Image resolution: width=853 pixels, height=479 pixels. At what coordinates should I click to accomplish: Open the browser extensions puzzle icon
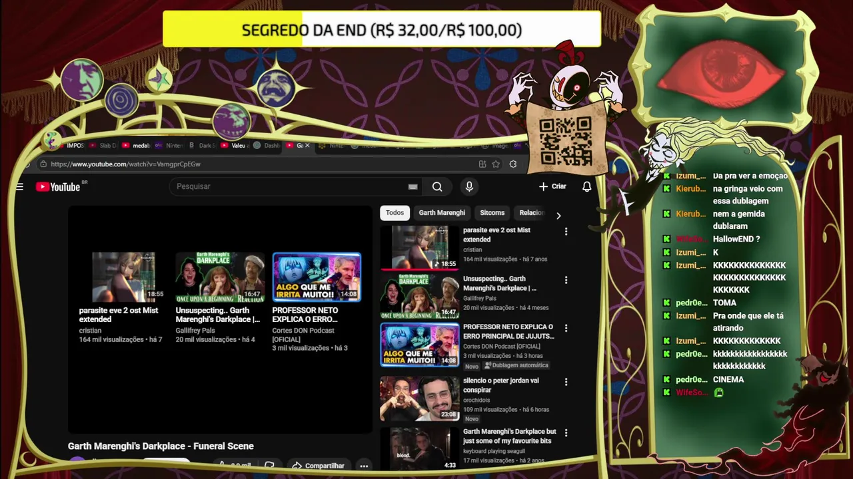[513, 164]
